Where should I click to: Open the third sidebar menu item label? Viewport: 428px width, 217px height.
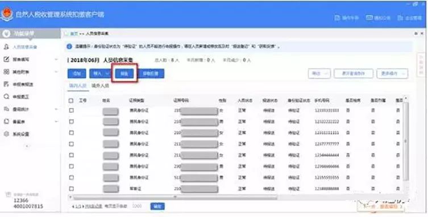pyautogui.click(x=20, y=72)
